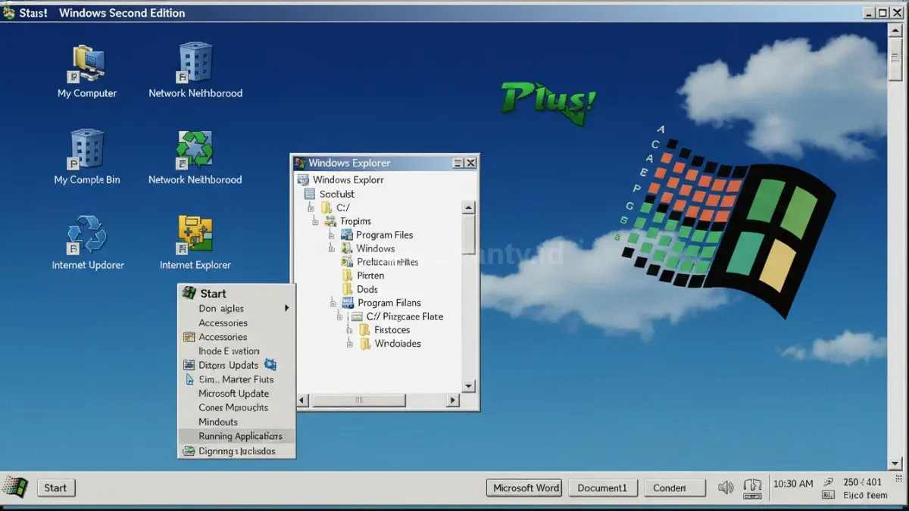909x511 pixels.
Task: Click the Explorer horizontal scrollbar left arrow
Action: point(303,400)
